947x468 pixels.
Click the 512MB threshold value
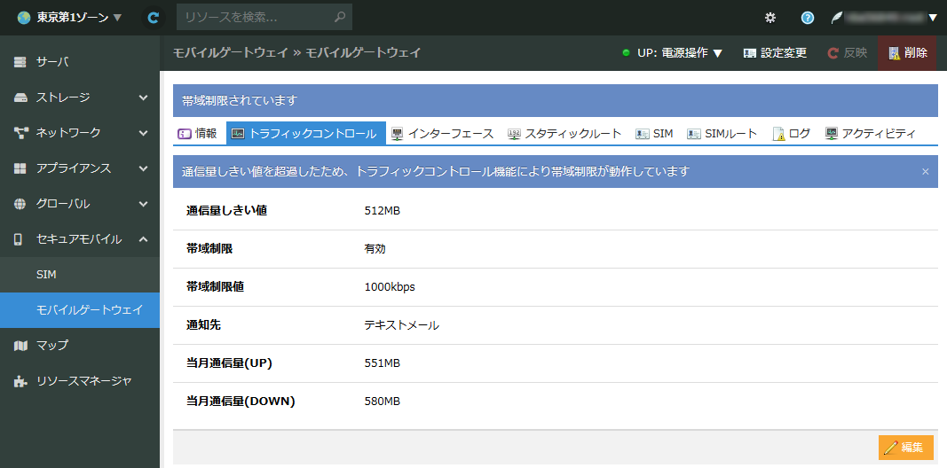click(x=383, y=210)
